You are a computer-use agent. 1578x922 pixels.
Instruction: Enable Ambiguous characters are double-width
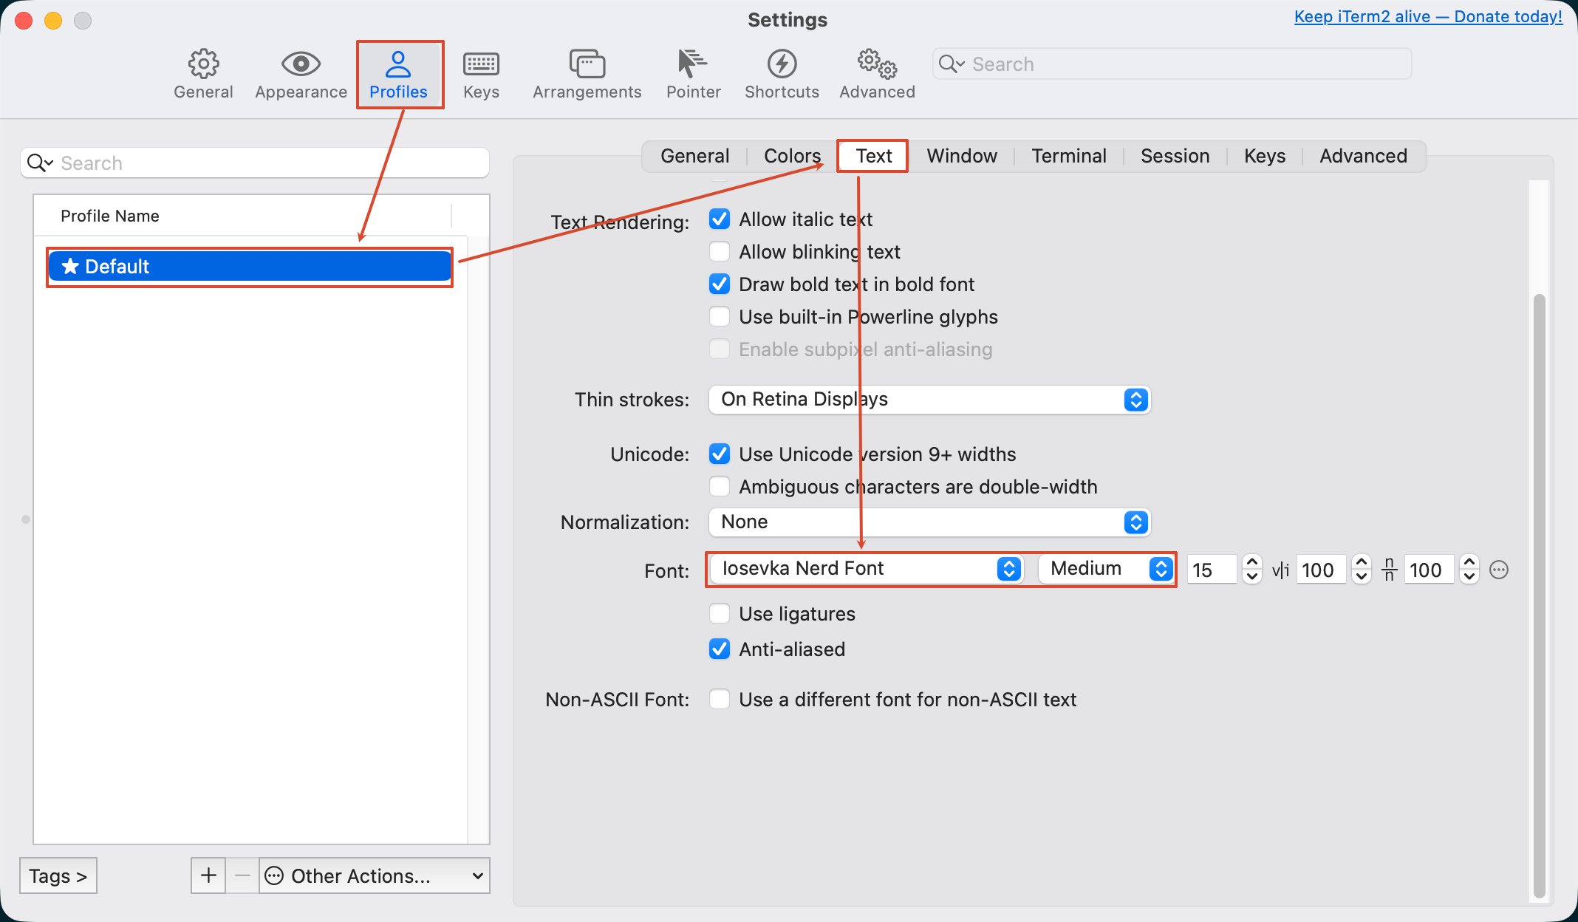[720, 487]
